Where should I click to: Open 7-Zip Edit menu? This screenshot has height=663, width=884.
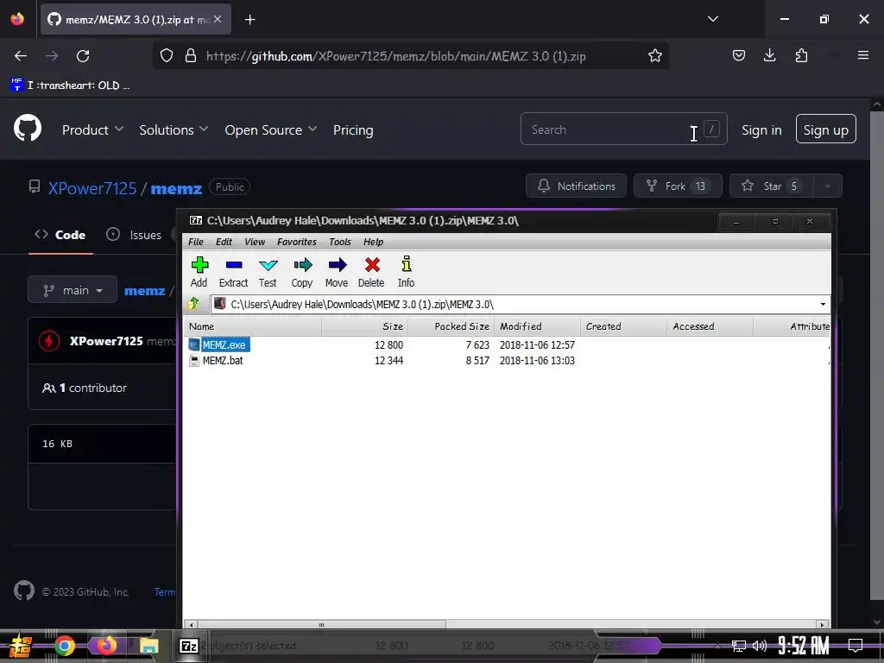[224, 242]
